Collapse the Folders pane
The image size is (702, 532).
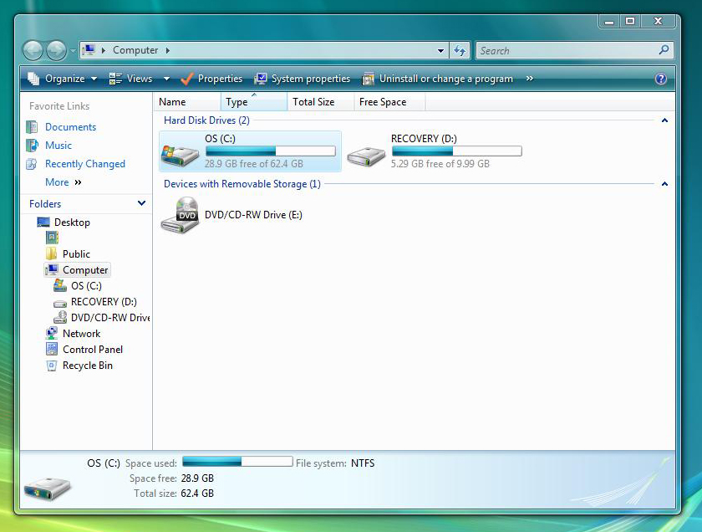[141, 203]
